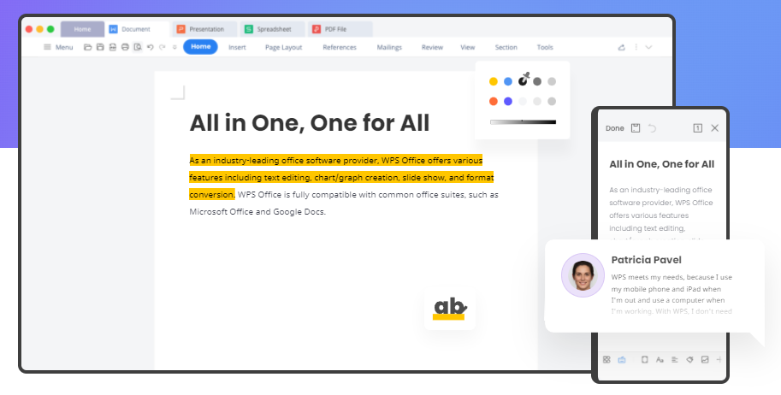The image size is (781, 395).
Task: Open the References ribbon tab
Action: click(x=340, y=47)
